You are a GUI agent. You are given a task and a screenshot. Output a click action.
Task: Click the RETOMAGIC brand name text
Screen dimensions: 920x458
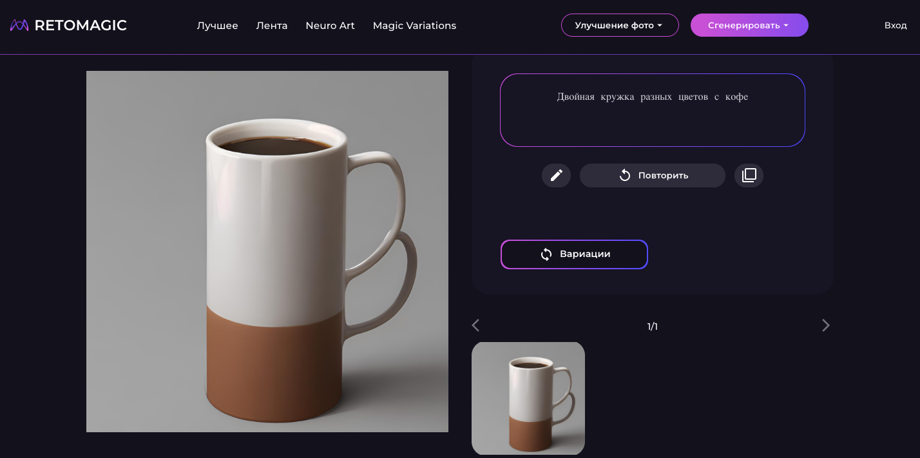point(81,26)
